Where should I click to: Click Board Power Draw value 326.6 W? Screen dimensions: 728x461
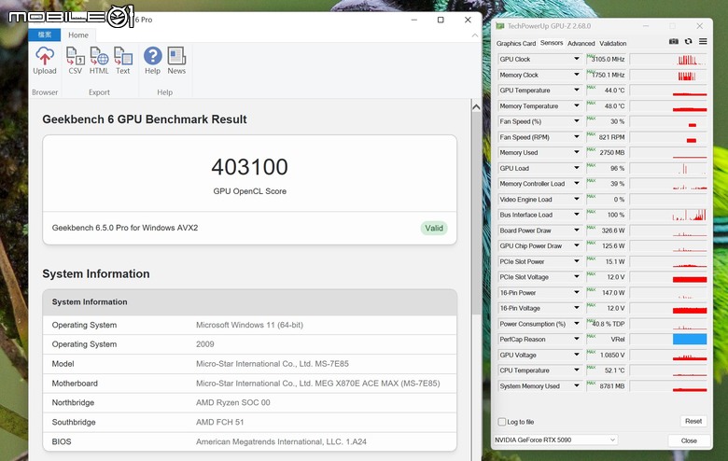[613, 230]
